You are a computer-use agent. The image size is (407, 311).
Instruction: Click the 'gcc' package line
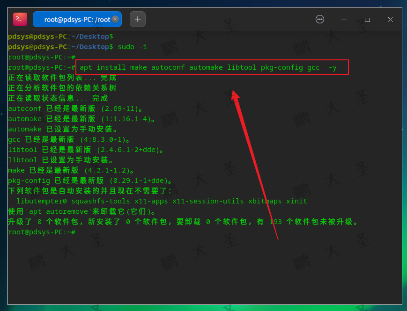[x=14, y=139]
